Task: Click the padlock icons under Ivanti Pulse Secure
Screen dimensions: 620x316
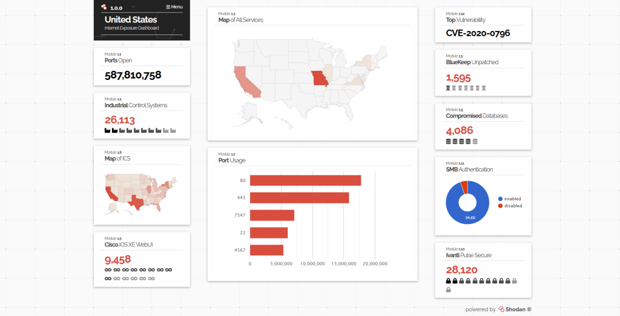Action: 481,281
